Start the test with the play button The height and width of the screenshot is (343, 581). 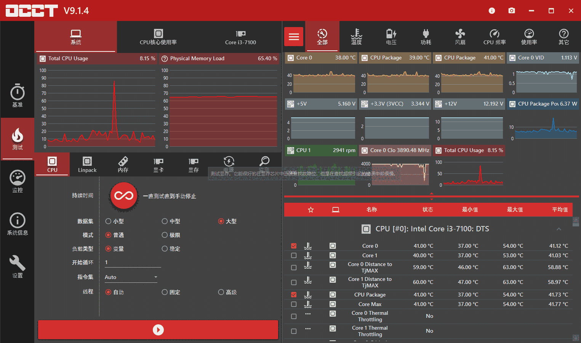158,330
